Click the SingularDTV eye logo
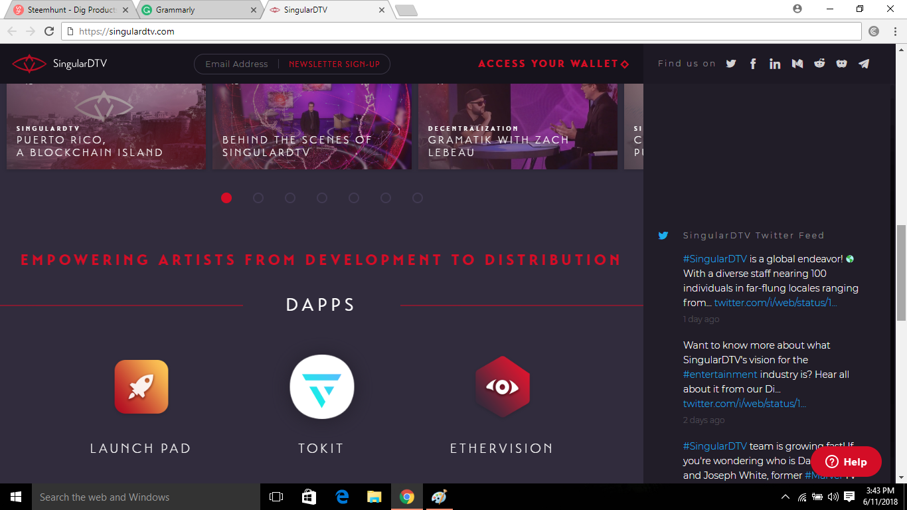 coord(29,64)
